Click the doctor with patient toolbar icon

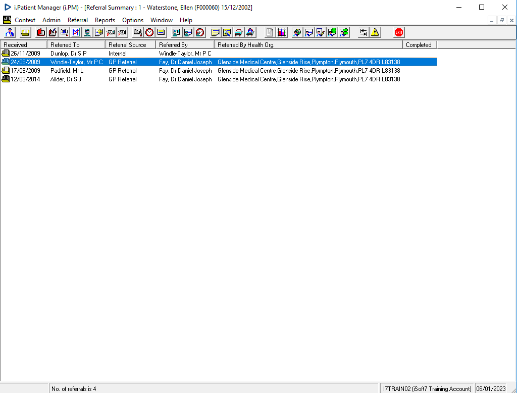point(10,32)
